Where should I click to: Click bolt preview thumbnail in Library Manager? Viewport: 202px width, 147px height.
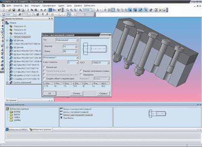pos(158,114)
